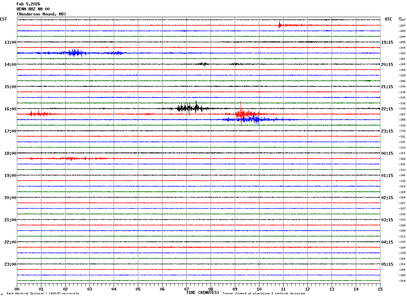Image resolution: width=407 pixels, height=298 pixels.
Task: Click the 22:15 UTC time label
Action: coord(387,109)
